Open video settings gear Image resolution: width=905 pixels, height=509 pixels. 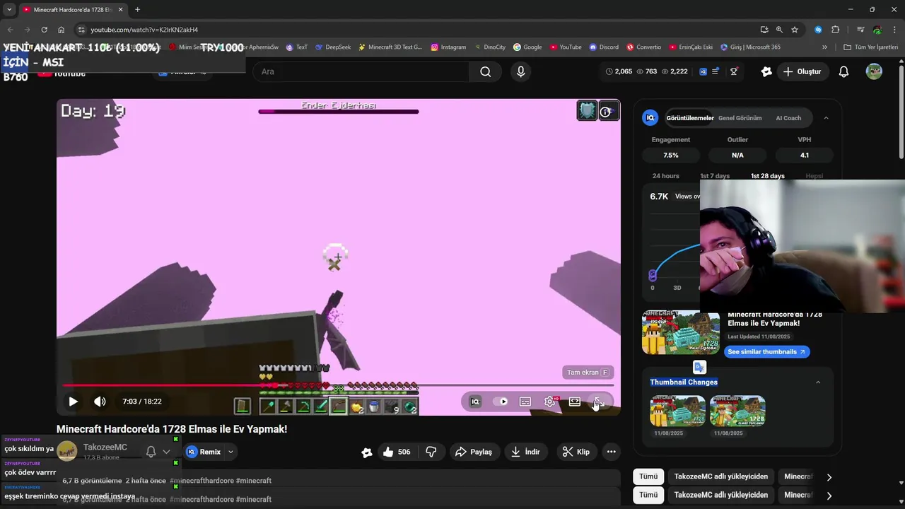point(549,402)
